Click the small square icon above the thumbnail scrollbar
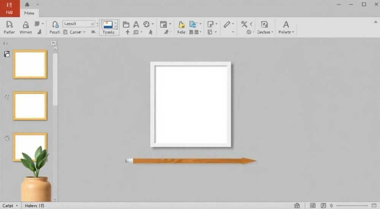Screen dimensions: 380x209 [54, 43]
